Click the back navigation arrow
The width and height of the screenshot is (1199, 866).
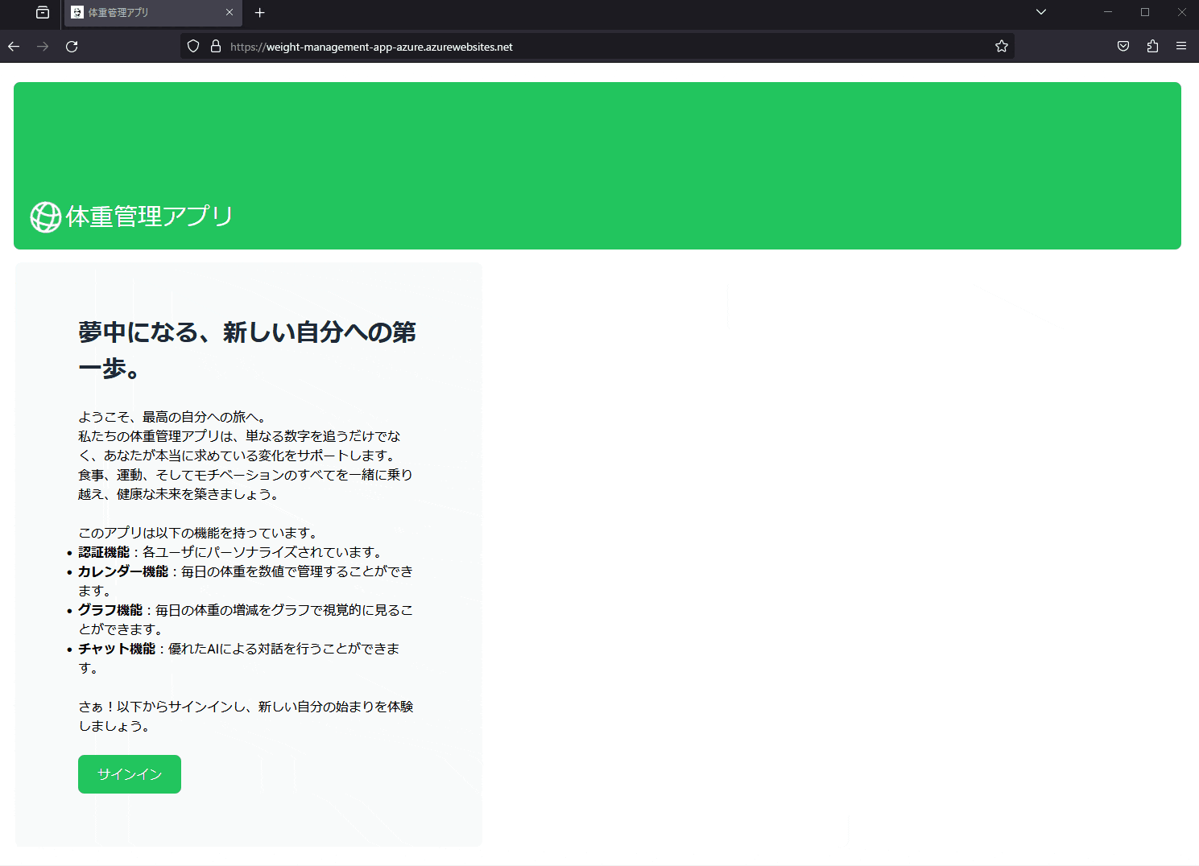pyautogui.click(x=14, y=47)
